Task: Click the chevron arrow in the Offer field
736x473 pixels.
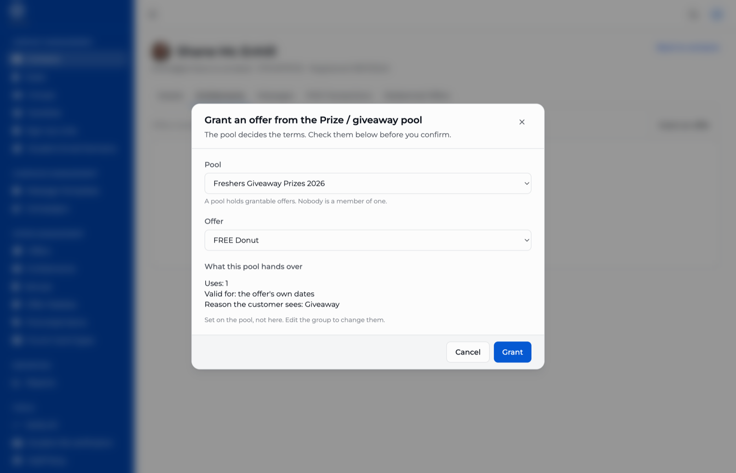Action: point(527,240)
